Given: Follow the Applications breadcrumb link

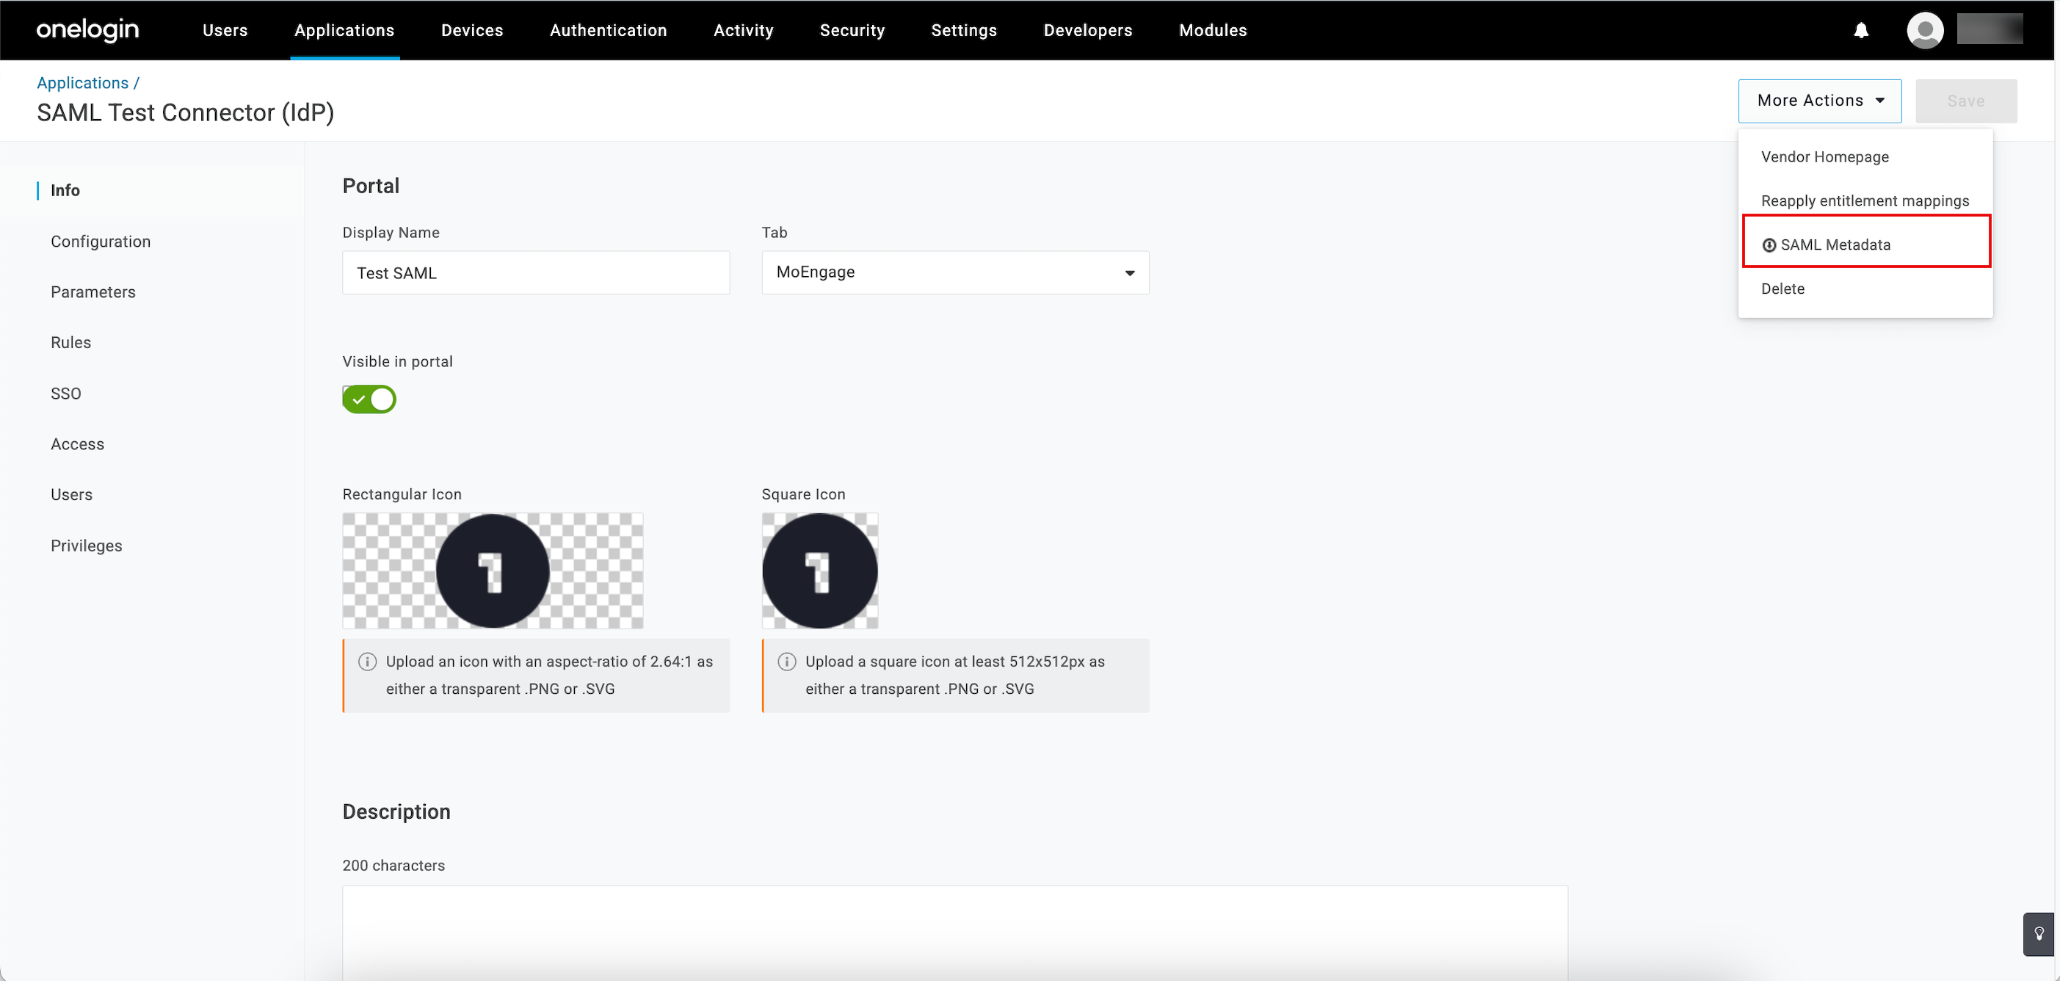Looking at the screenshot, I should coord(82,83).
